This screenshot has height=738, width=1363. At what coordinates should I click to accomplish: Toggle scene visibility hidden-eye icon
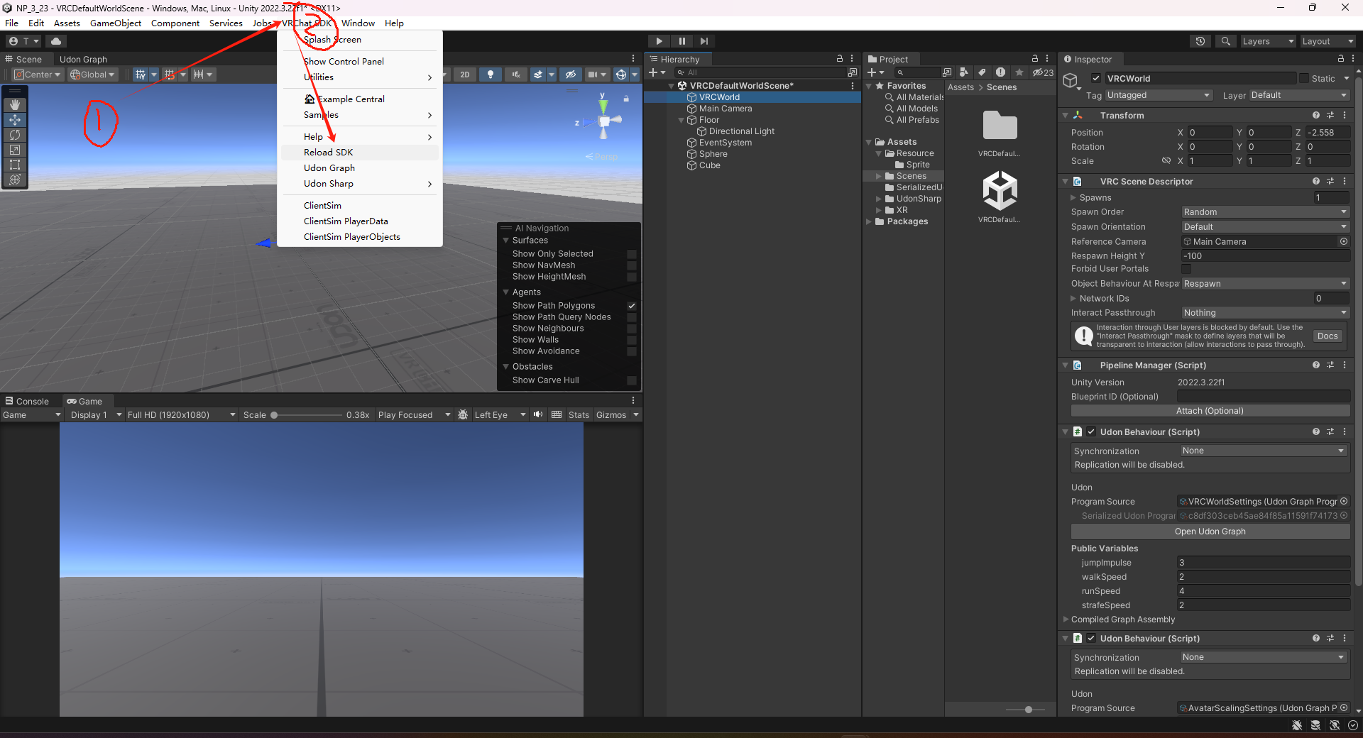tap(571, 75)
